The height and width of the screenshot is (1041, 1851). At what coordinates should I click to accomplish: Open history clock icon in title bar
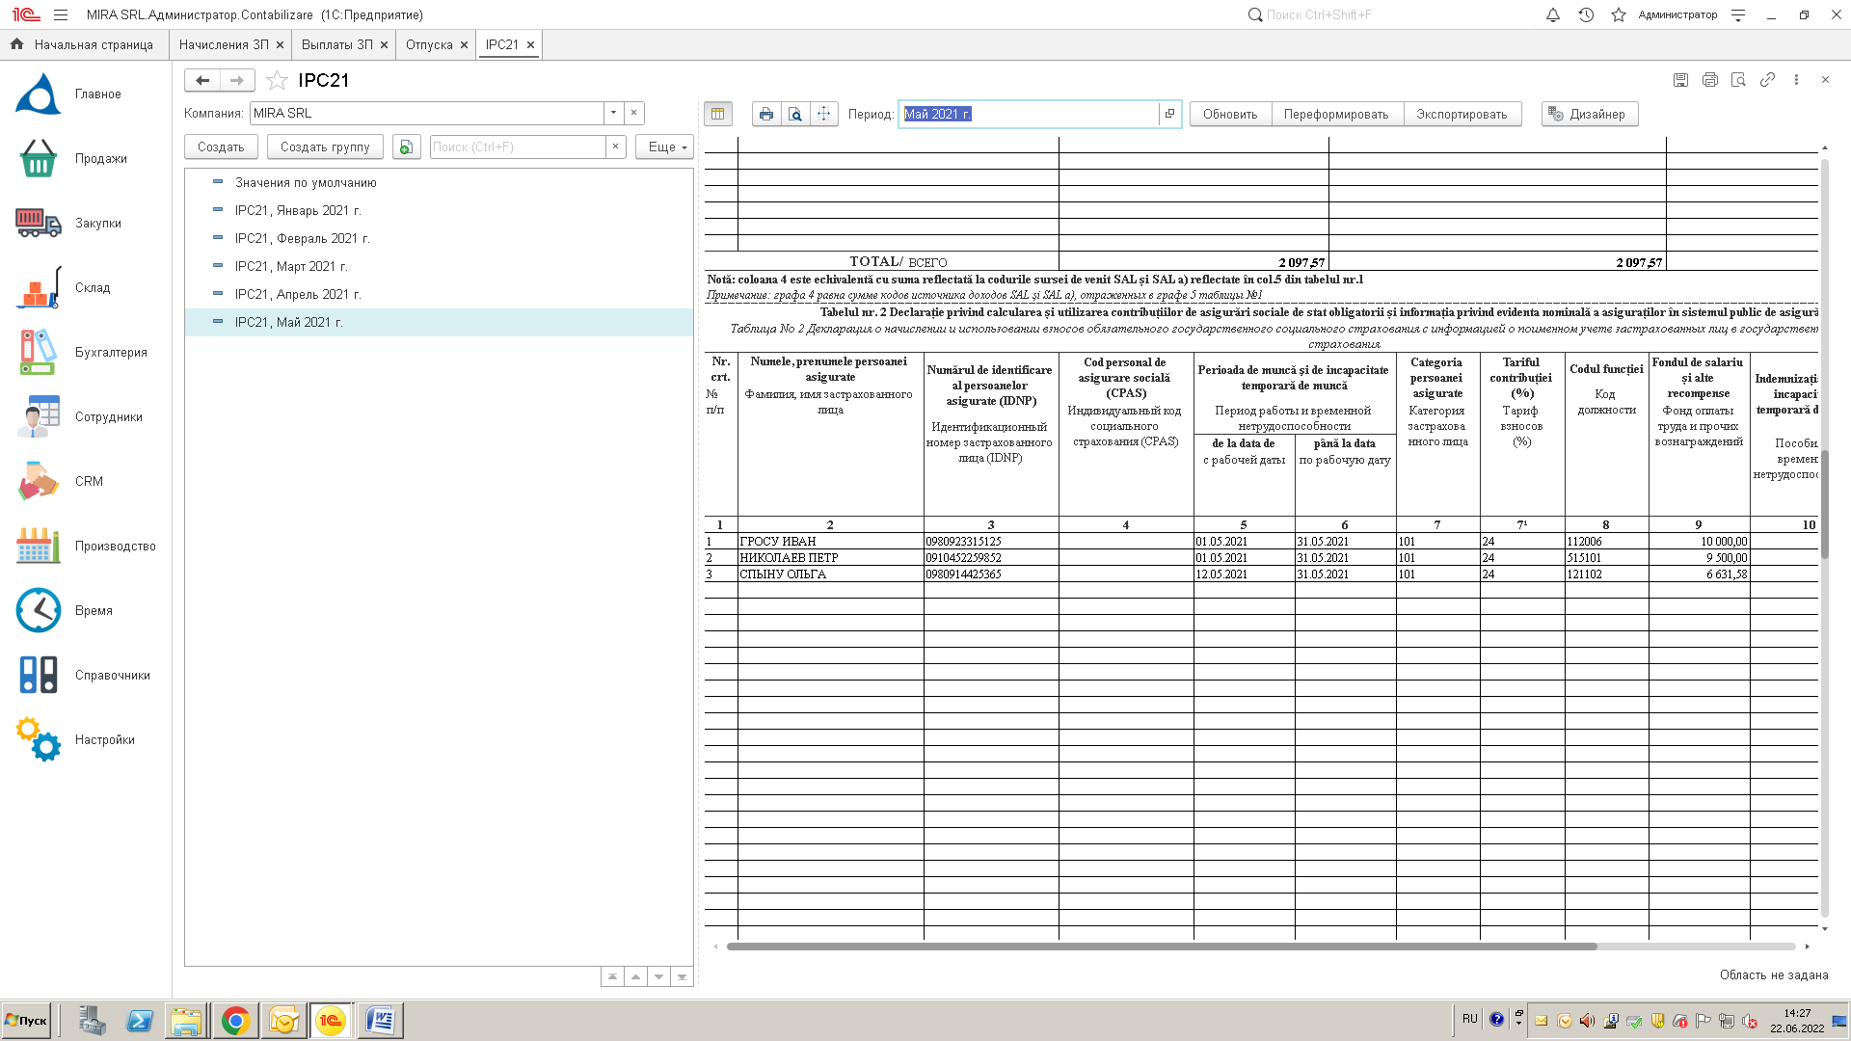pos(1586,15)
